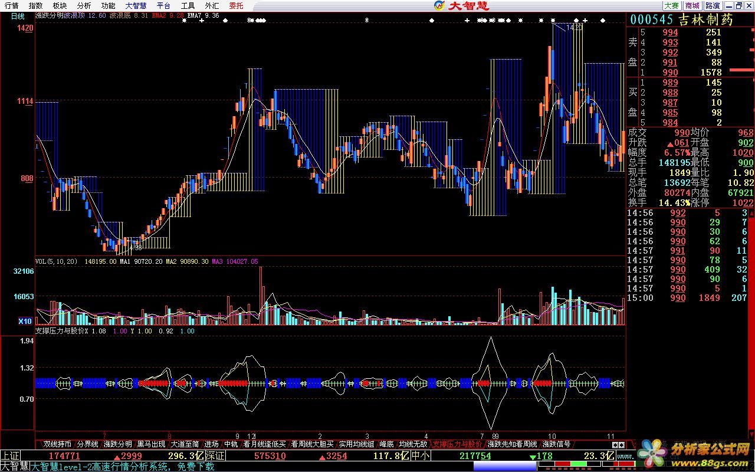Click the 1420 price axis label
The width and height of the screenshot is (755, 472).
25,28
